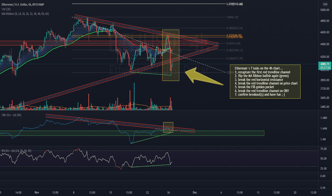Select the 0.5(4413.05) Fibonacci level label

[x=233, y=43]
